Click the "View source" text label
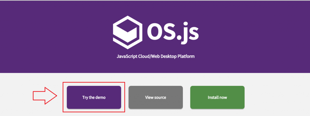The height and width of the screenshot is (116, 310). 156,97
